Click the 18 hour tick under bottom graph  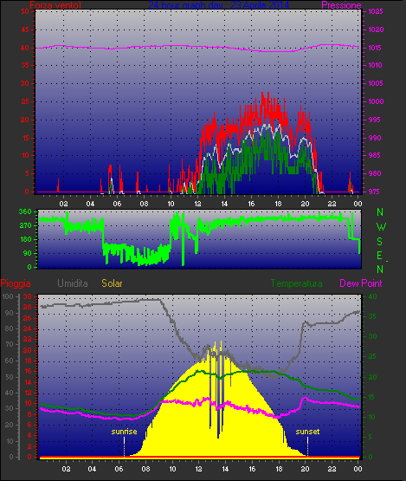tap(279, 469)
